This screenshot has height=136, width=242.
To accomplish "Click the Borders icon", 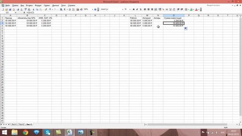I will tap(186, 9).
